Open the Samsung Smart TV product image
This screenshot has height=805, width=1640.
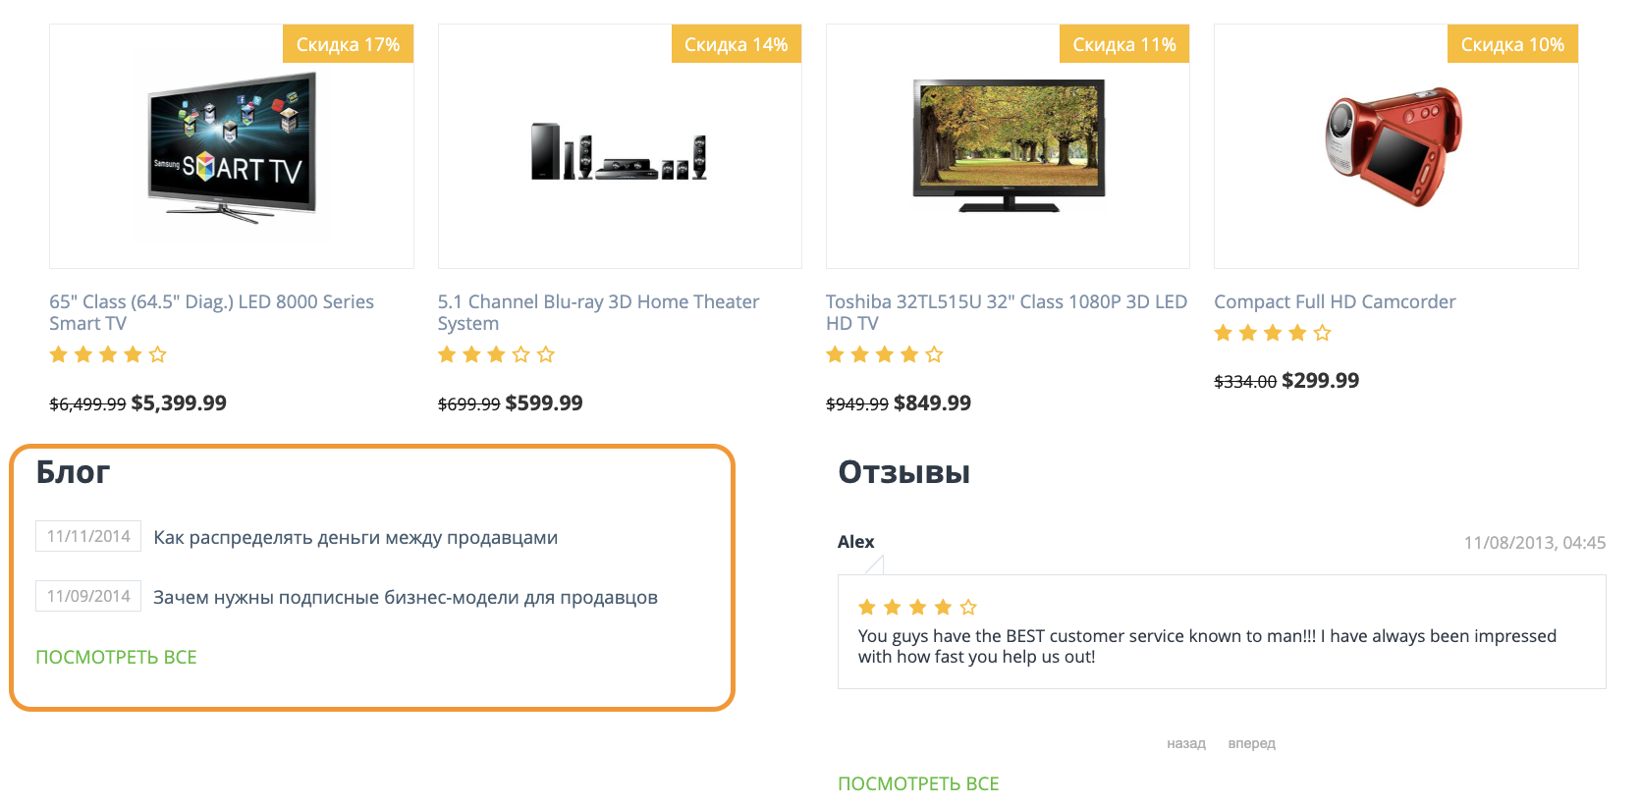[x=232, y=147]
